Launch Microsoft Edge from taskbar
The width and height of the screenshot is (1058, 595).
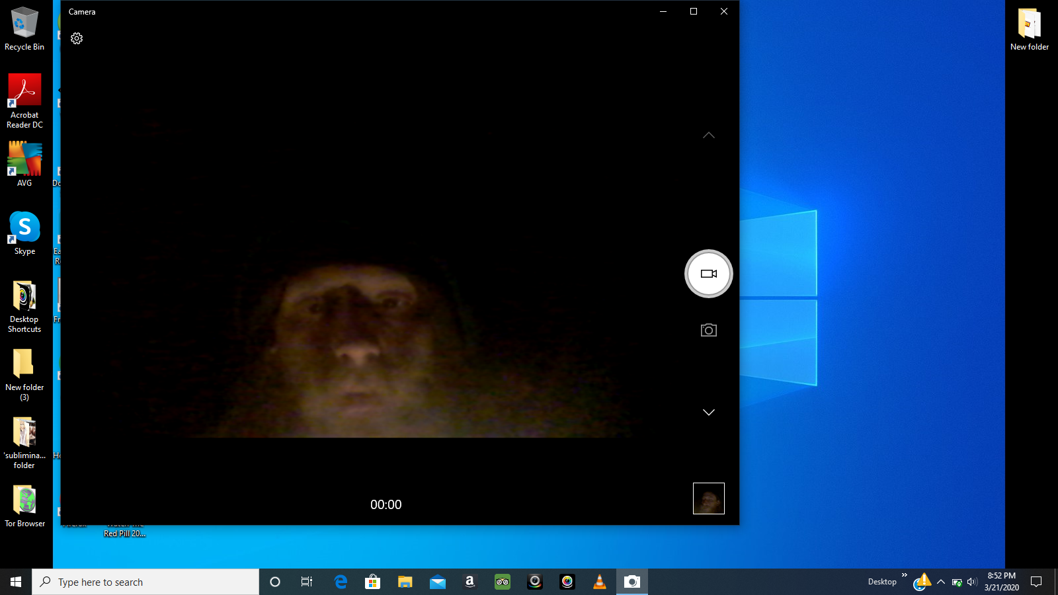pos(341,582)
